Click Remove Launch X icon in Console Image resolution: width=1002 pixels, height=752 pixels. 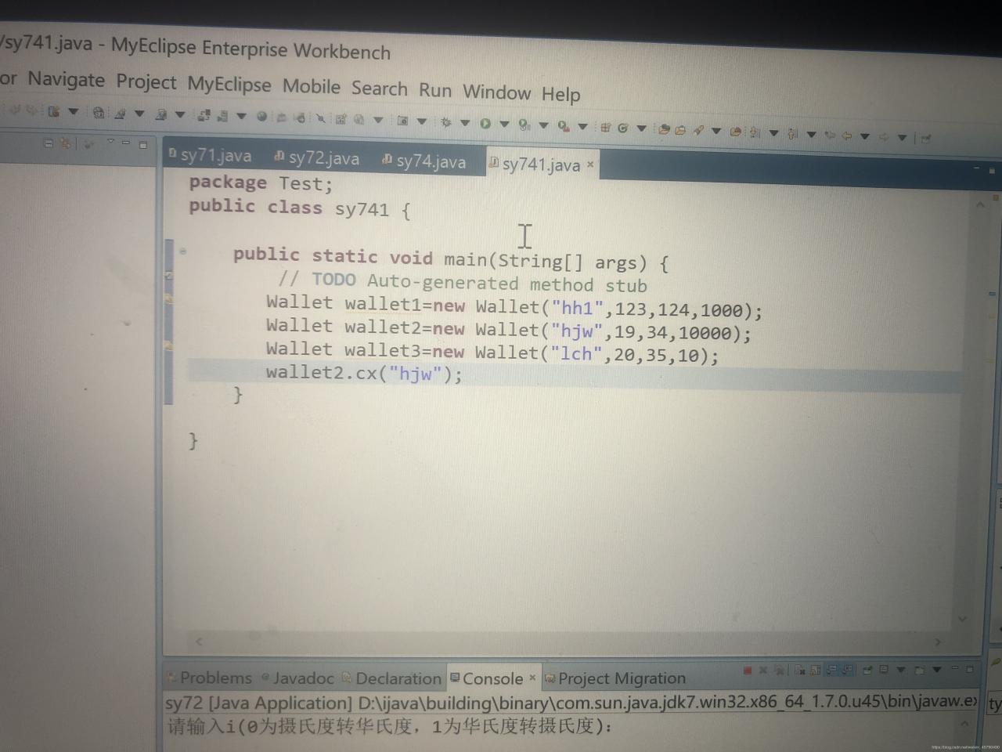[x=763, y=671]
